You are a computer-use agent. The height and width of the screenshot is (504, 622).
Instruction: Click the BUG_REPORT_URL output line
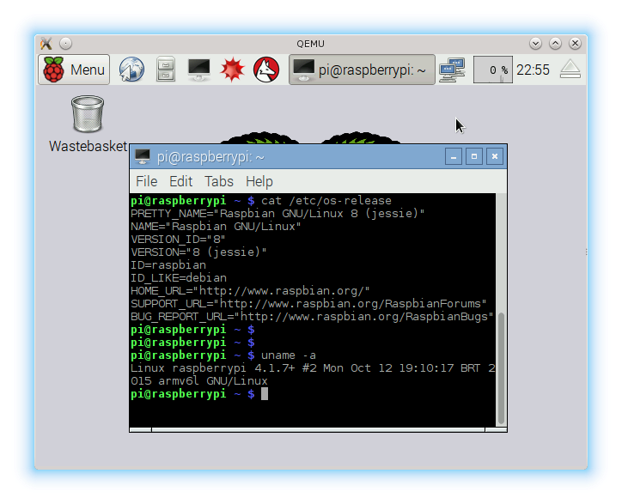312,317
